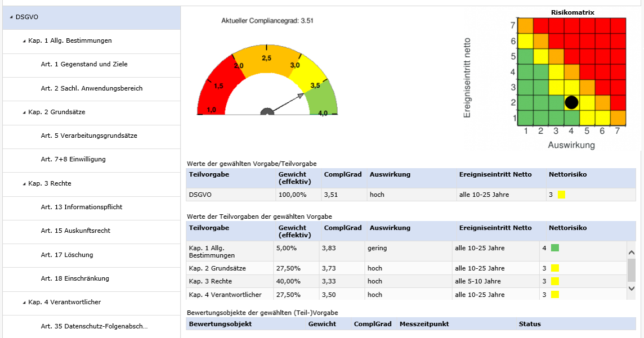Open Art. 5 Verarbeitungsgrundsätze

pyautogui.click(x=89, y=136)
